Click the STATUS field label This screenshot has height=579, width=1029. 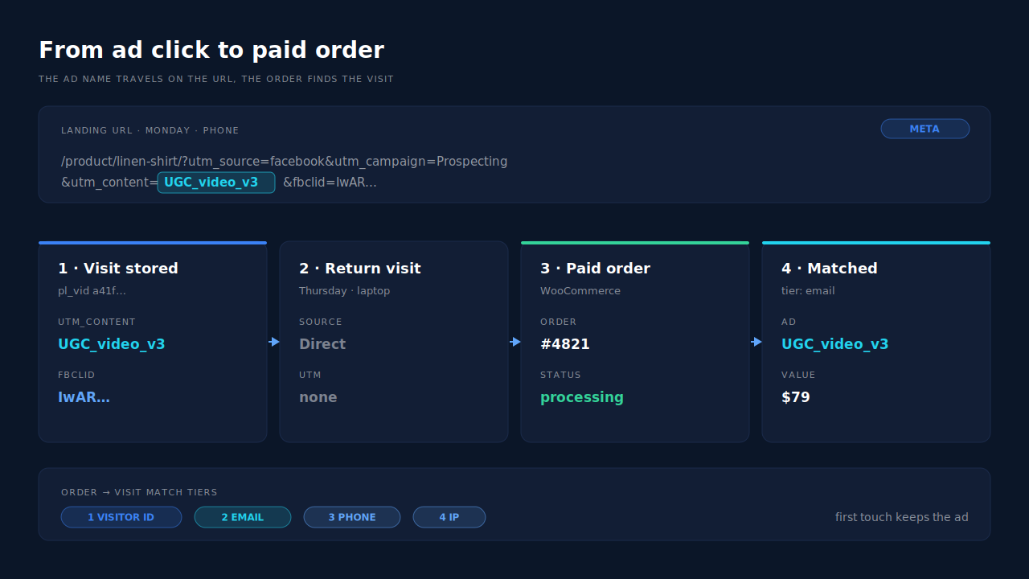[560, 375]
